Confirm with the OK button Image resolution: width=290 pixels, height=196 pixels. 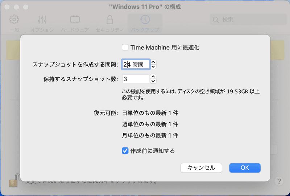click(245, 168)
